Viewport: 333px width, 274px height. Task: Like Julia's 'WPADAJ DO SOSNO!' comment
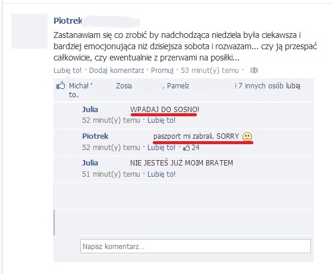[x=161, y=120]
